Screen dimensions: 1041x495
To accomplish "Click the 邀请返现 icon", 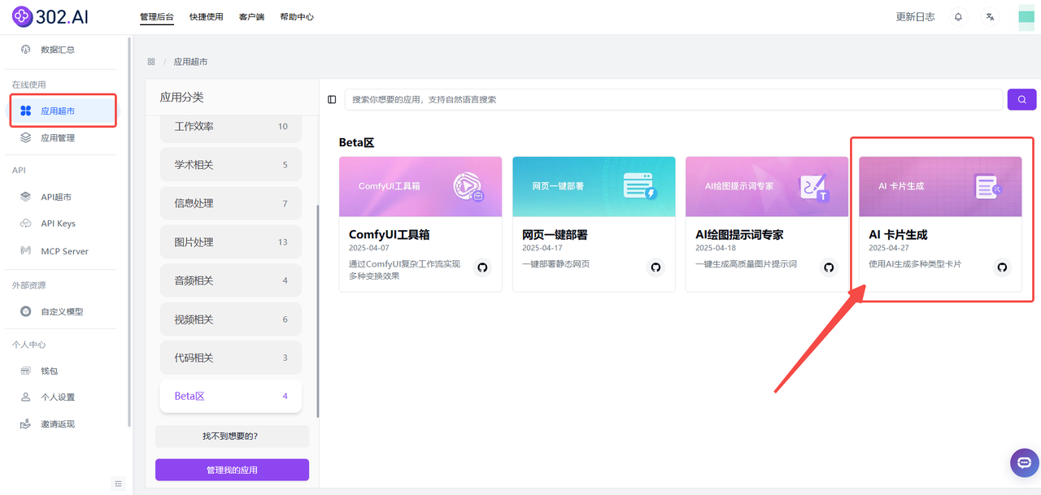I will tap(26, 424).
